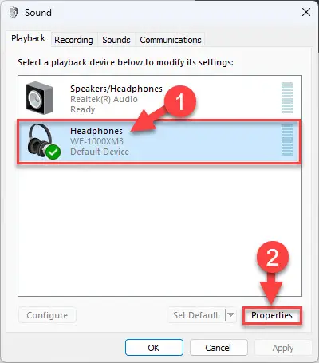
Task: Switch to the Recording tab
Action: (73, 40)
